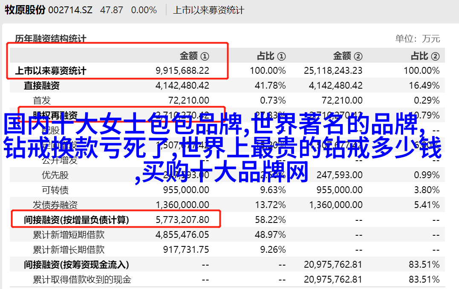Click the 金额 ② column header
This screenshot has width=459, height=289.
click(348, 56)
